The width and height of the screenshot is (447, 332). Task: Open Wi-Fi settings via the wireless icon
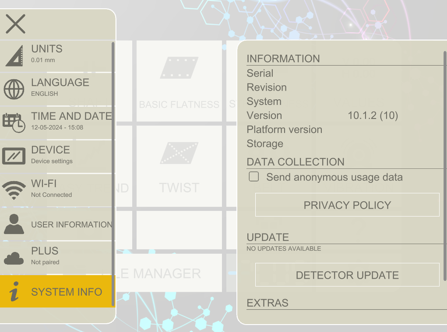tap(14, 189)
